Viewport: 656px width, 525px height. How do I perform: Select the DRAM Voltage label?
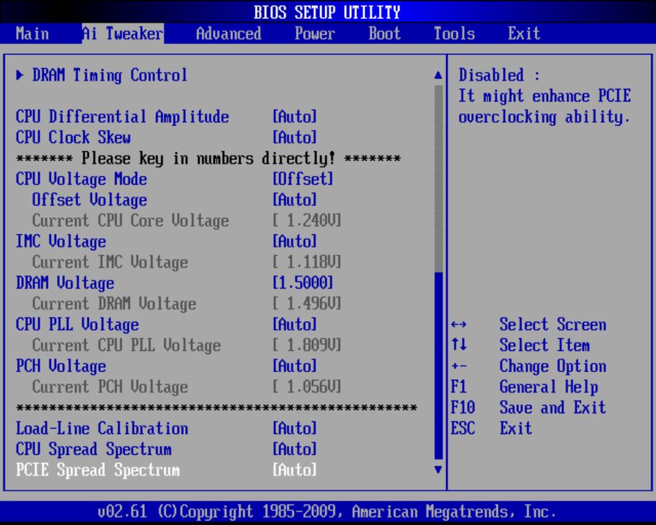tap(65, 283)
